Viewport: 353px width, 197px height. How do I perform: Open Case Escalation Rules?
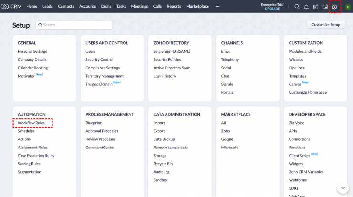[x=36, y=156]
